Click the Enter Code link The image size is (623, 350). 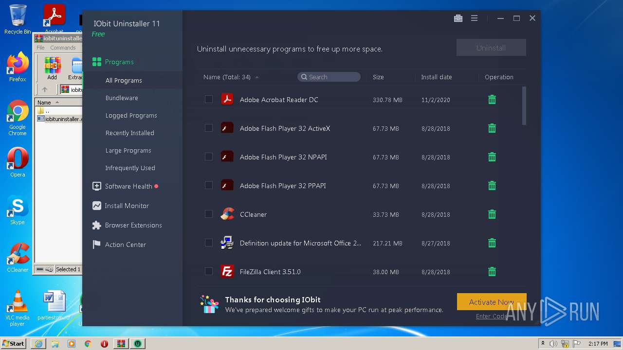click(x=492, y=316)
